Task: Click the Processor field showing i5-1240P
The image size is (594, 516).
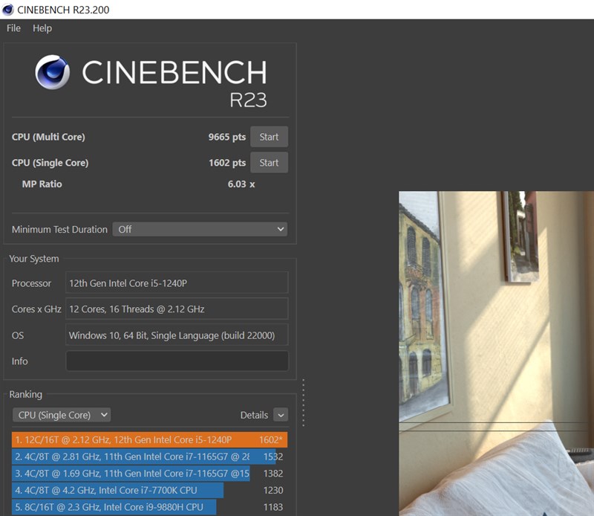Action: coord(177,283)
